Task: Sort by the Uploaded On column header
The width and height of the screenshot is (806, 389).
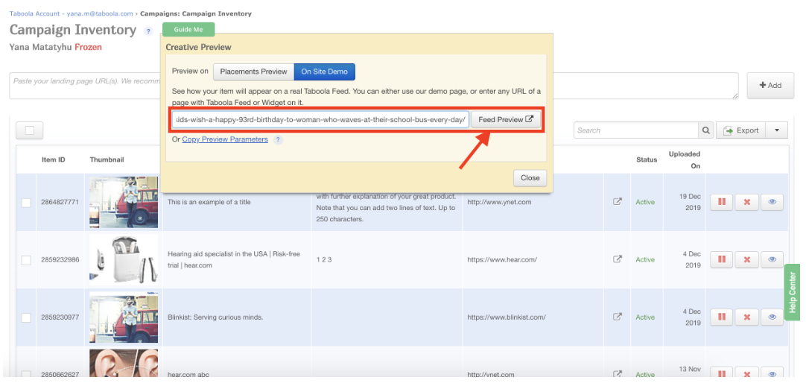Action: [x=684, y=160]
